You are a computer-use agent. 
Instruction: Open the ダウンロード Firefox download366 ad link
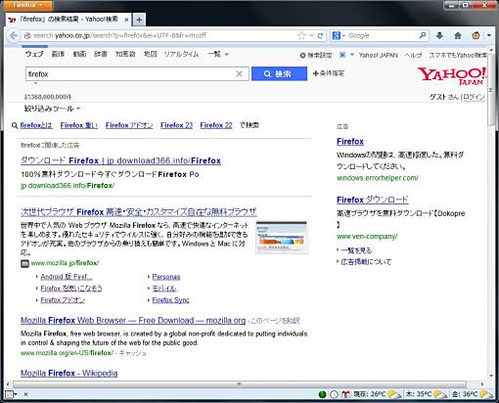tap(120, 160)
